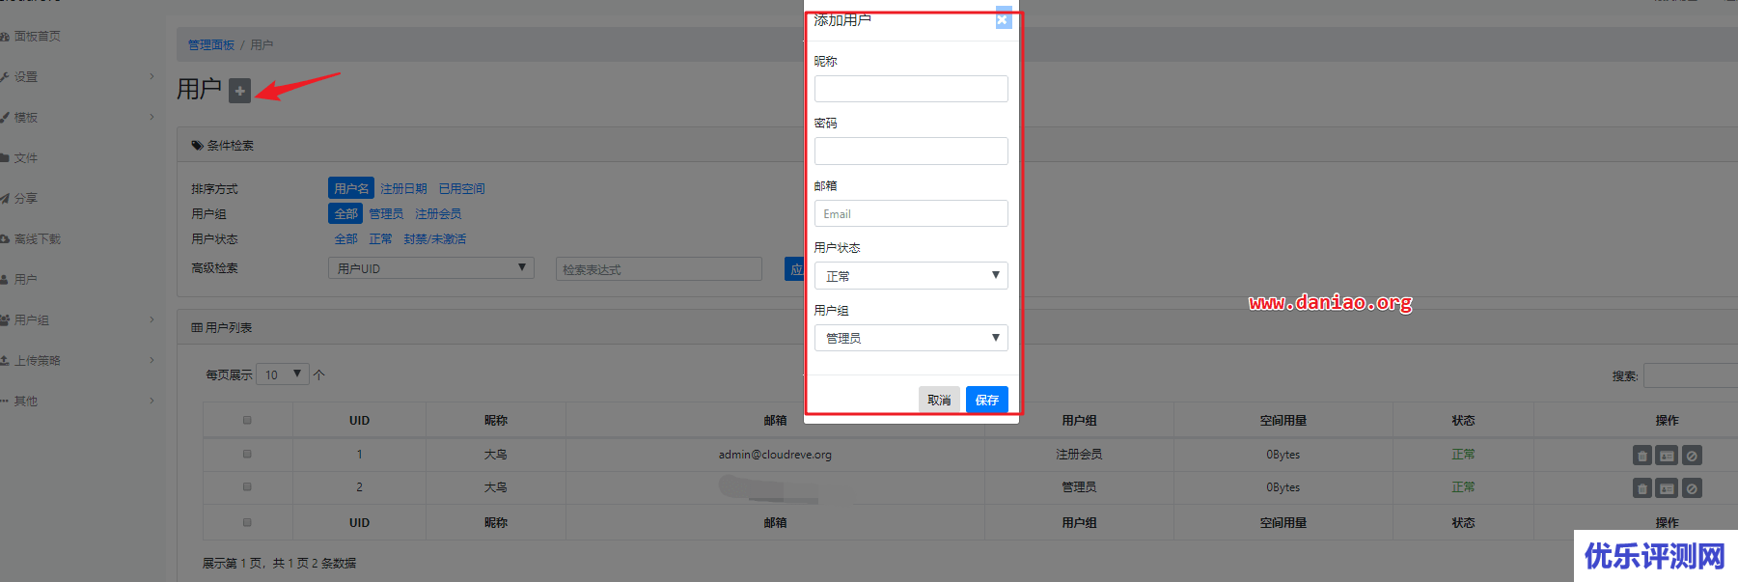
Task: Click the blue 保存 button
Action: tap(987, 400)
